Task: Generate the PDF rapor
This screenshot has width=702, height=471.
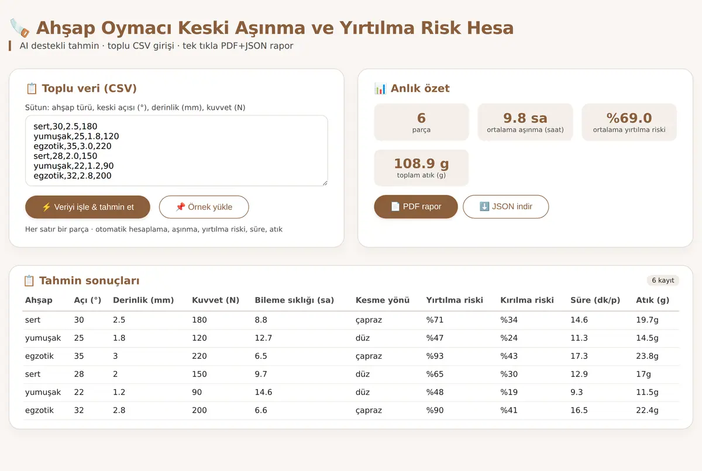Action: [416, 206]
